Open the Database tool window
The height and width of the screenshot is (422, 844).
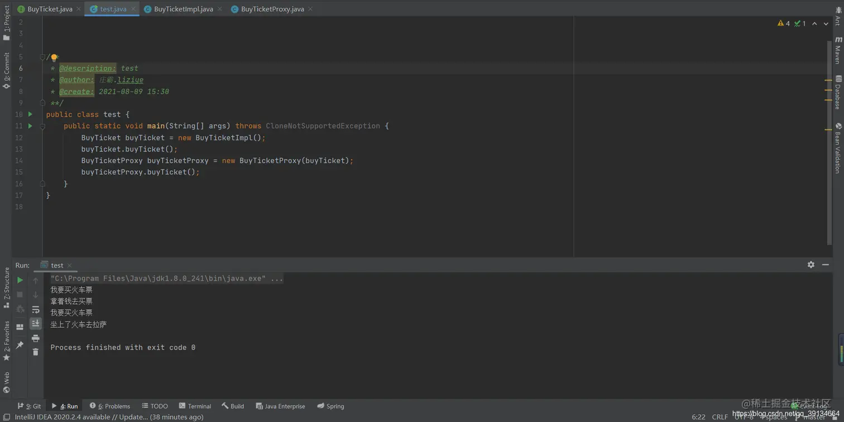(838, 92)
